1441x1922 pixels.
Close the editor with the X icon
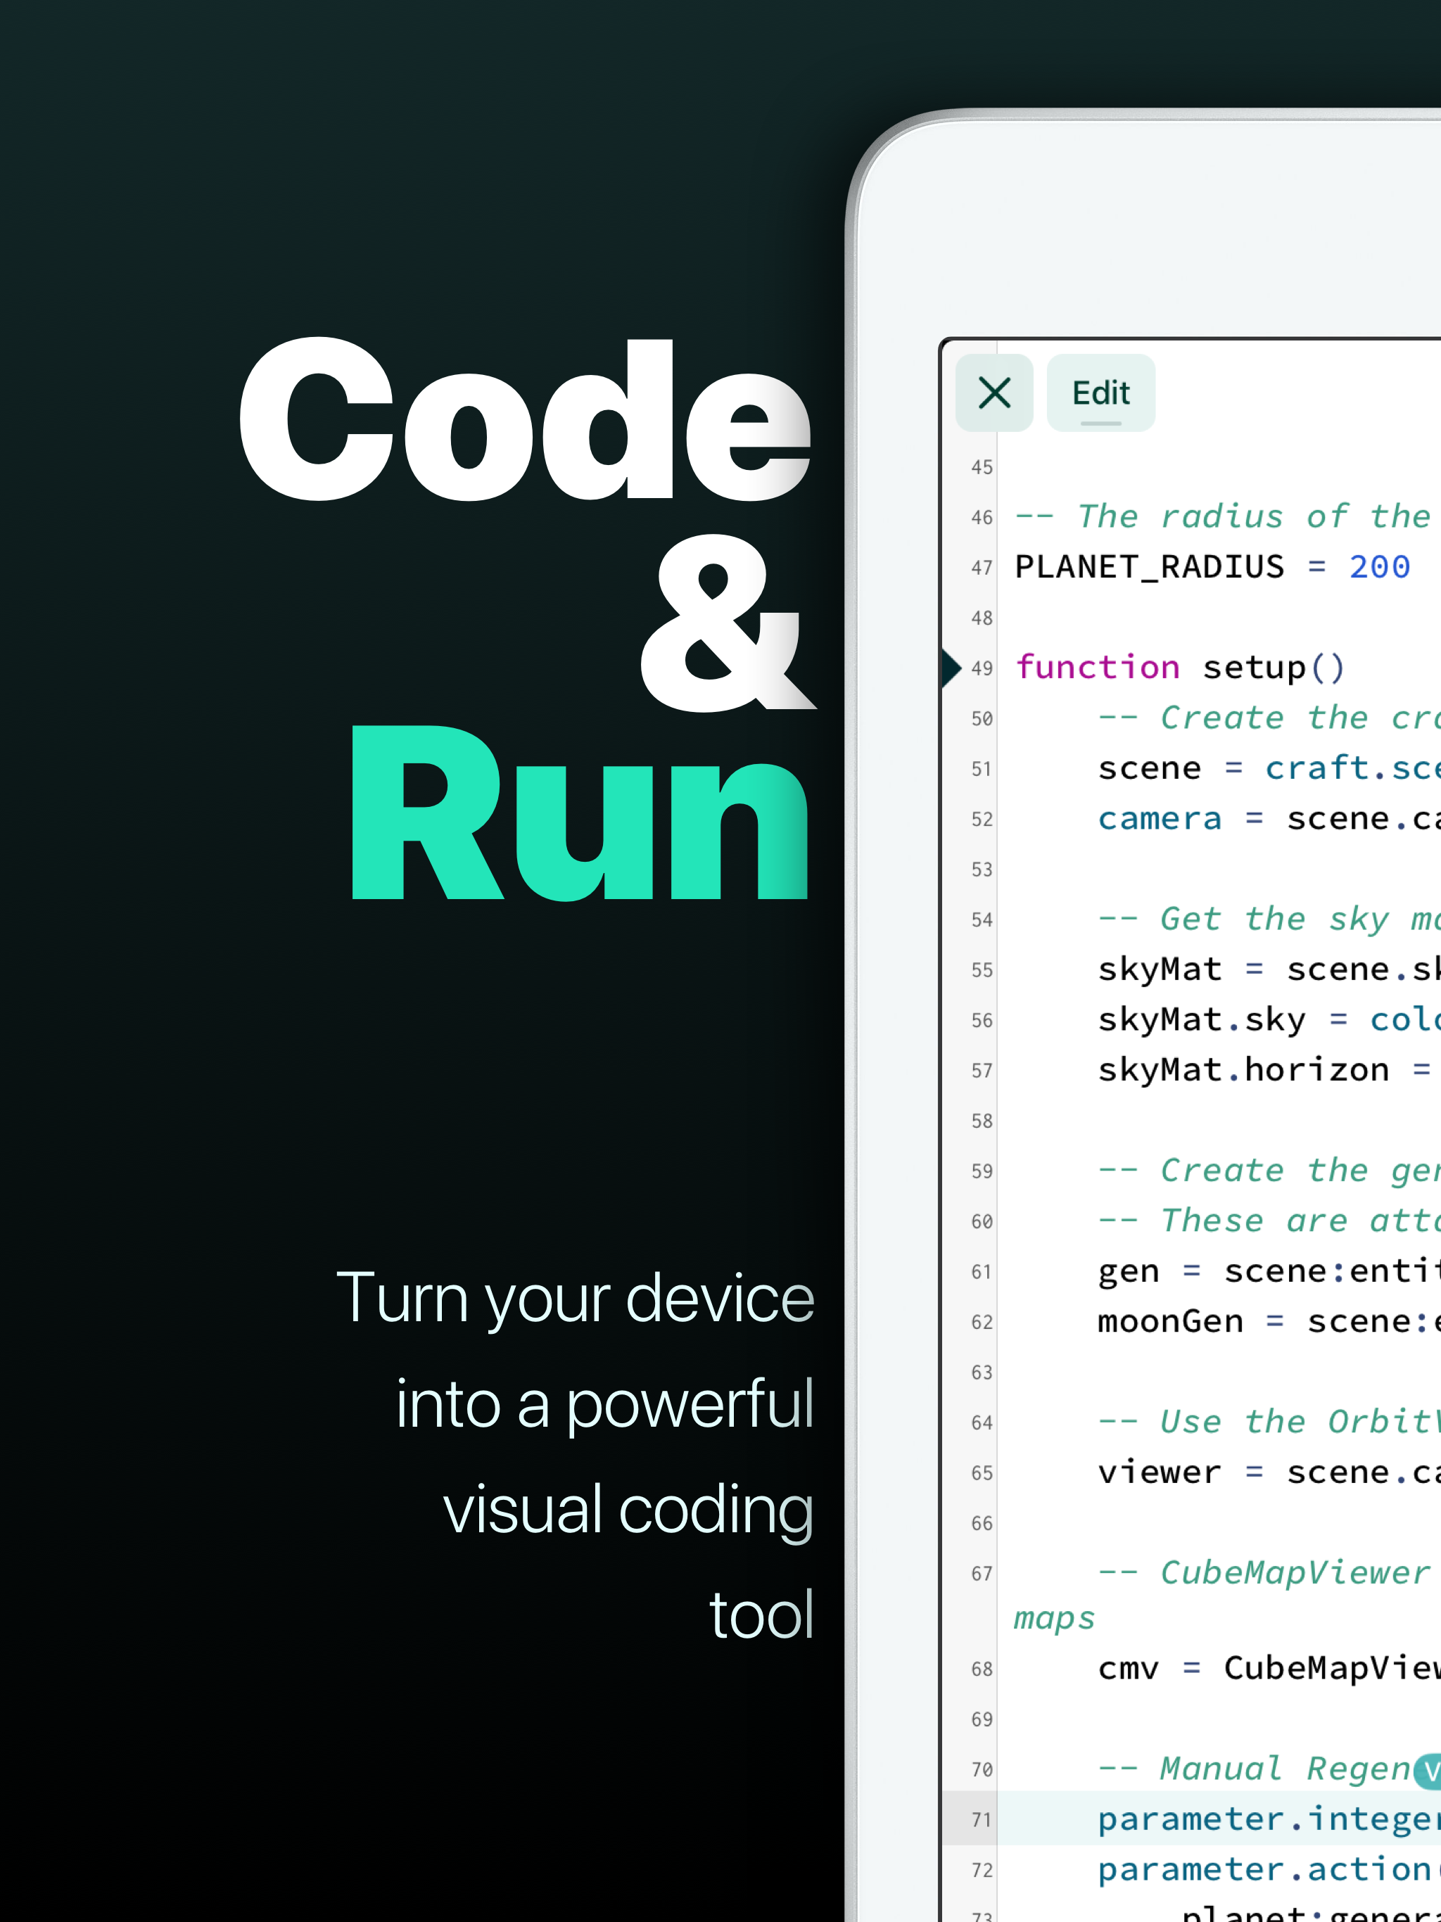point(994,393)
